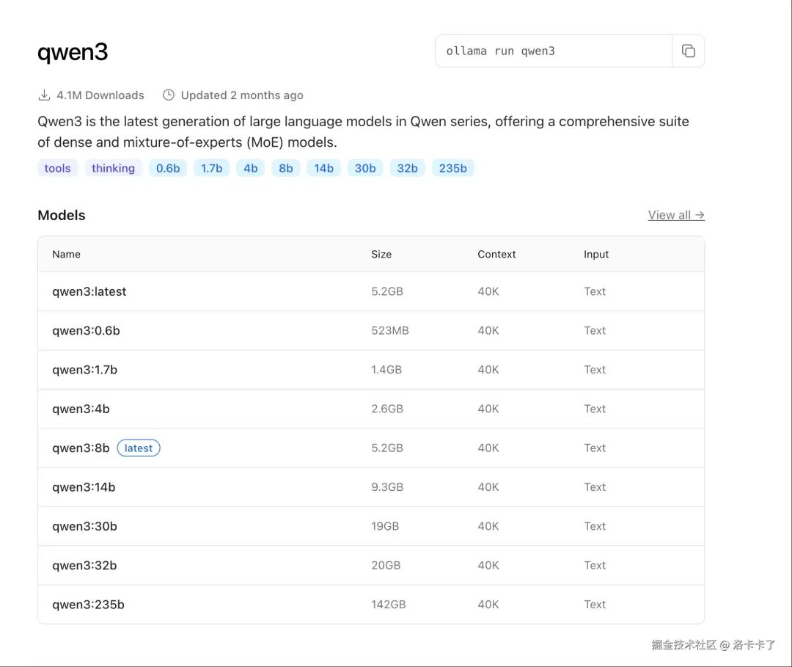
Task: Open the qwen3:0.6b model
Action: [x=86, y=331]
